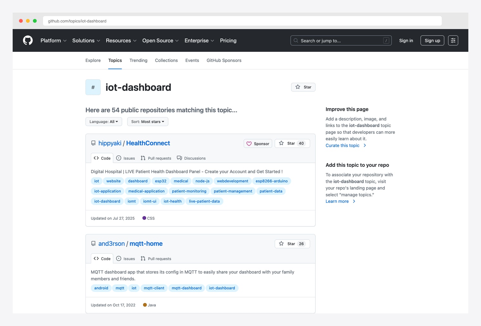This screenshot has width=481, height=326.
Task: Open mqtt-home Pull requests tab
Action: (x=156, y=258)
